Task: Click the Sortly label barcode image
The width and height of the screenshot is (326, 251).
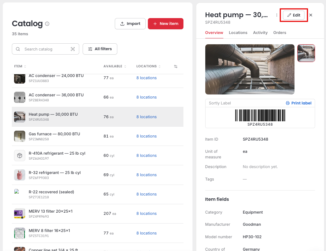Action: (x=260, y=115)
